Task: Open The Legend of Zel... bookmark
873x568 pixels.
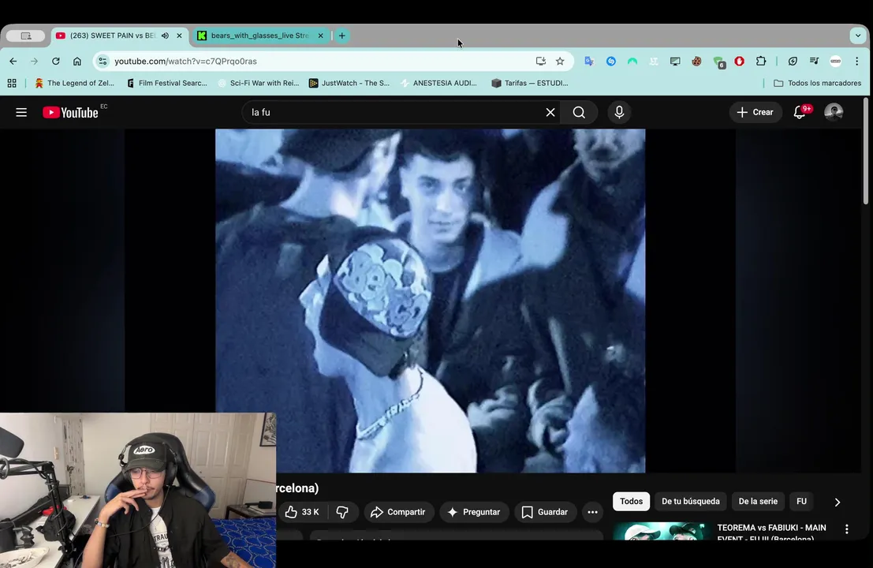Action: tap(75, 83)
